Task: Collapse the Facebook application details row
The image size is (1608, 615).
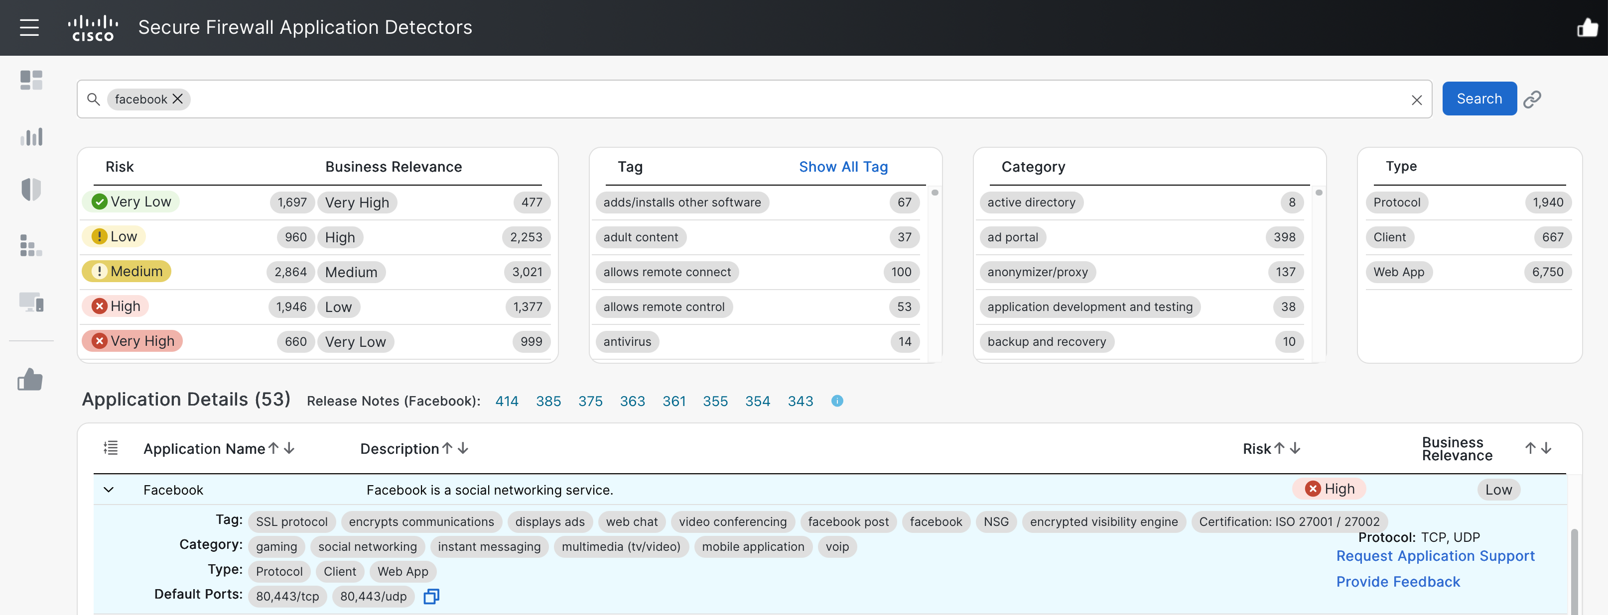Action: pyautogui.click(x=109, y=490)
